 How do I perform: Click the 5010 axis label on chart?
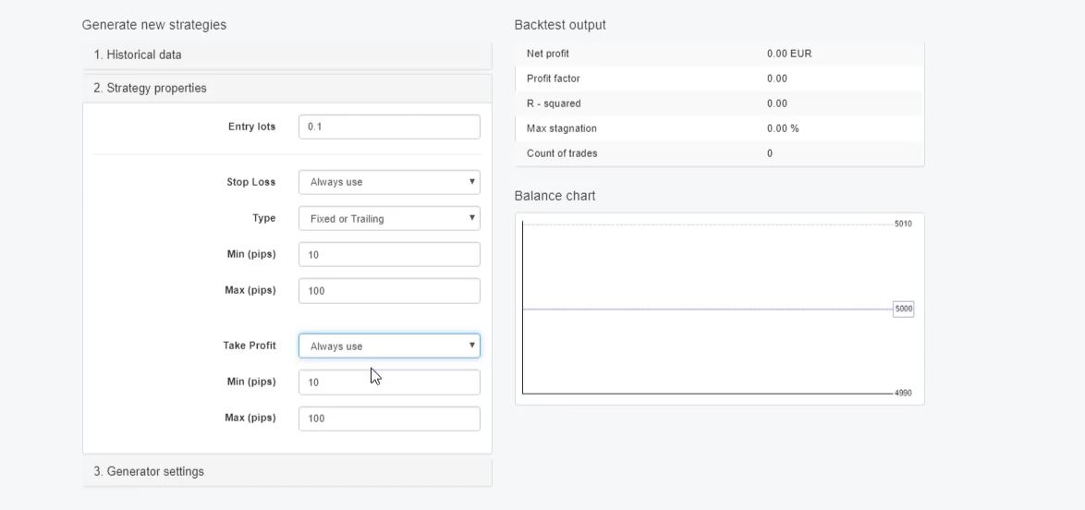coord(903,224)
